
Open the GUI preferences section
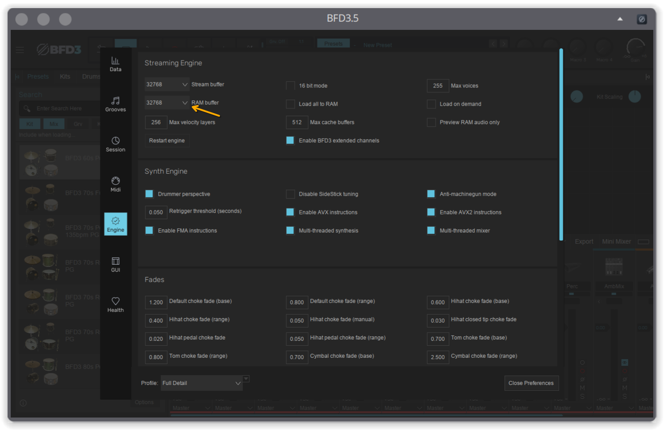[x=115, y=265]
